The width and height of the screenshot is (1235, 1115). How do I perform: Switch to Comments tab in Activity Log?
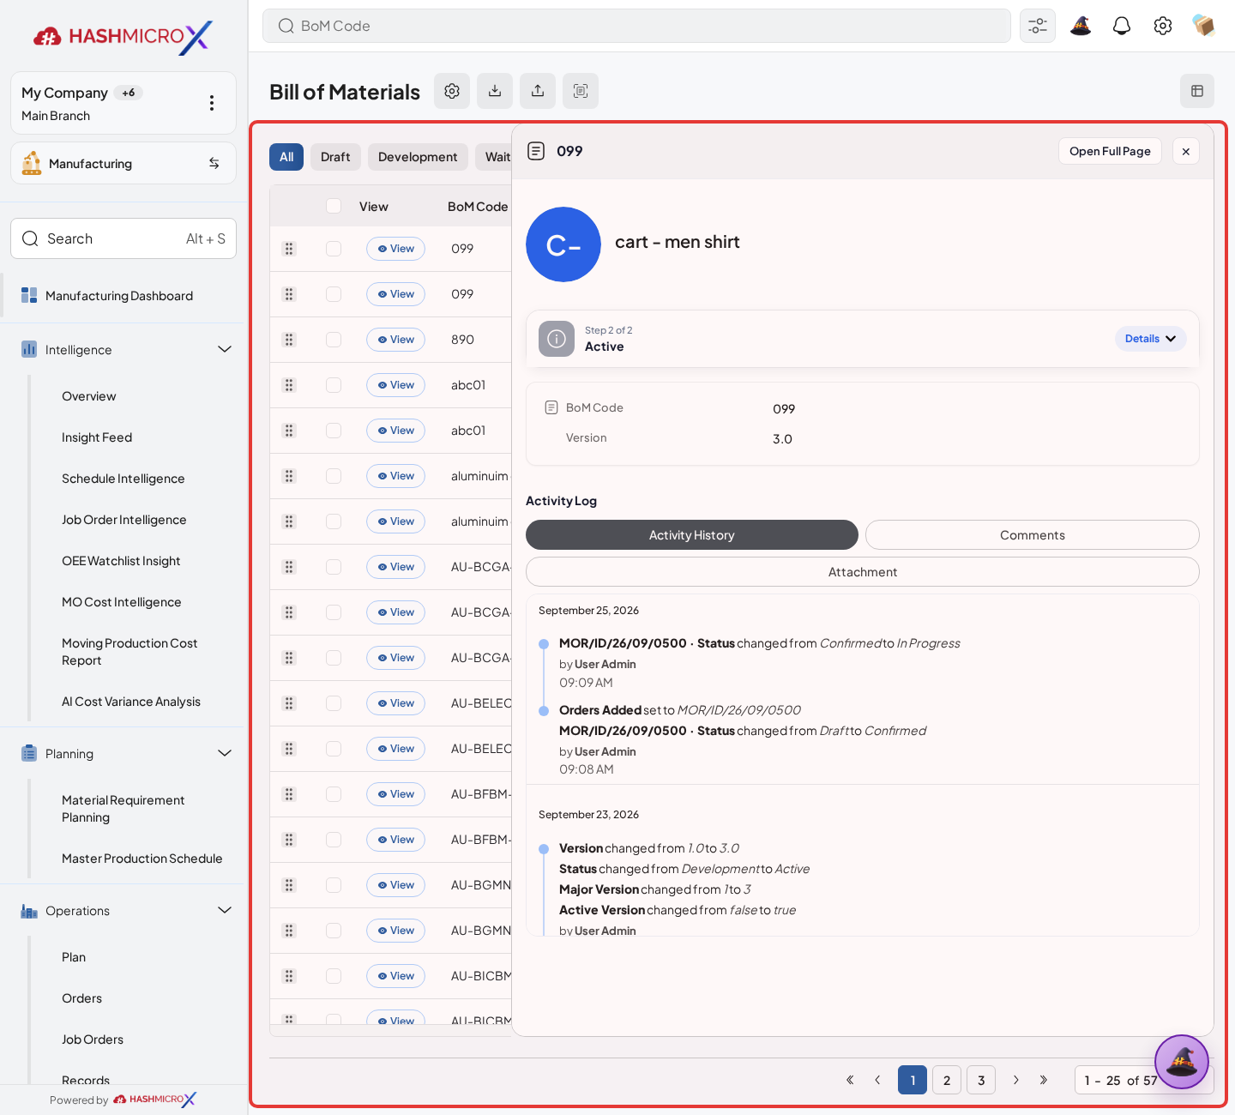point(1032,535)
